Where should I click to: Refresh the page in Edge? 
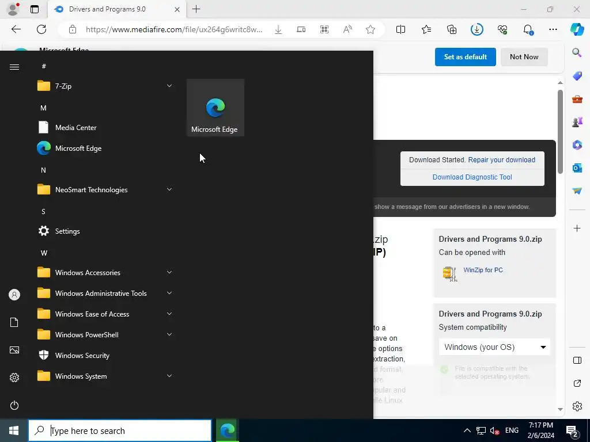pos(41,29)
